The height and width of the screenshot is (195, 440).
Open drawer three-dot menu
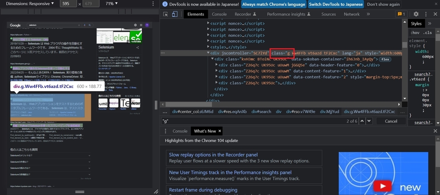tap(165, 131)
